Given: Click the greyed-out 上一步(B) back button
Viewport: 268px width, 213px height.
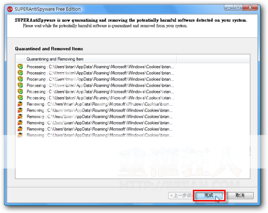Looking at the screenshot, I should tap(180, 196).
